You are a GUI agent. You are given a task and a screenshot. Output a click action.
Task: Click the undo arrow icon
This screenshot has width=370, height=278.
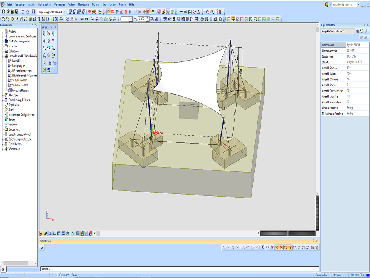[x=22, y=12]
